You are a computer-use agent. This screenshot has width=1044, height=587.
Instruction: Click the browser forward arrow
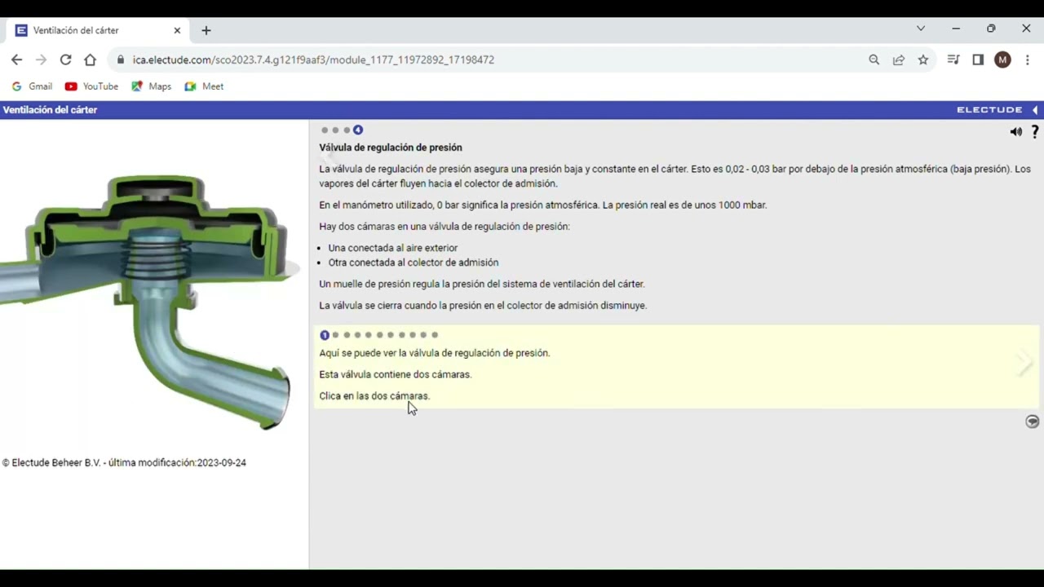(41, 60)
